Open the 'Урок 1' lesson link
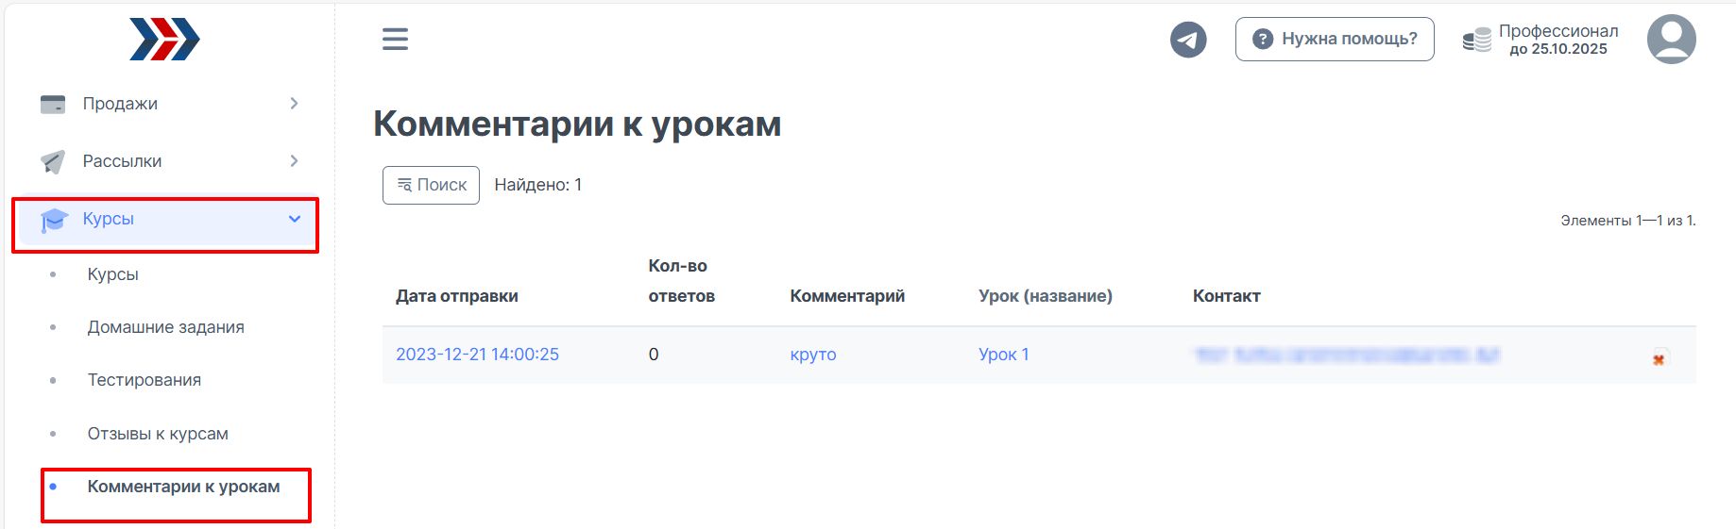Screen dimensions: 1736x529 (x=1004, y=355)
